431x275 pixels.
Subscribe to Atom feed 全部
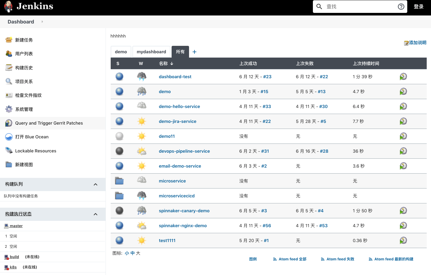(290, 259)
